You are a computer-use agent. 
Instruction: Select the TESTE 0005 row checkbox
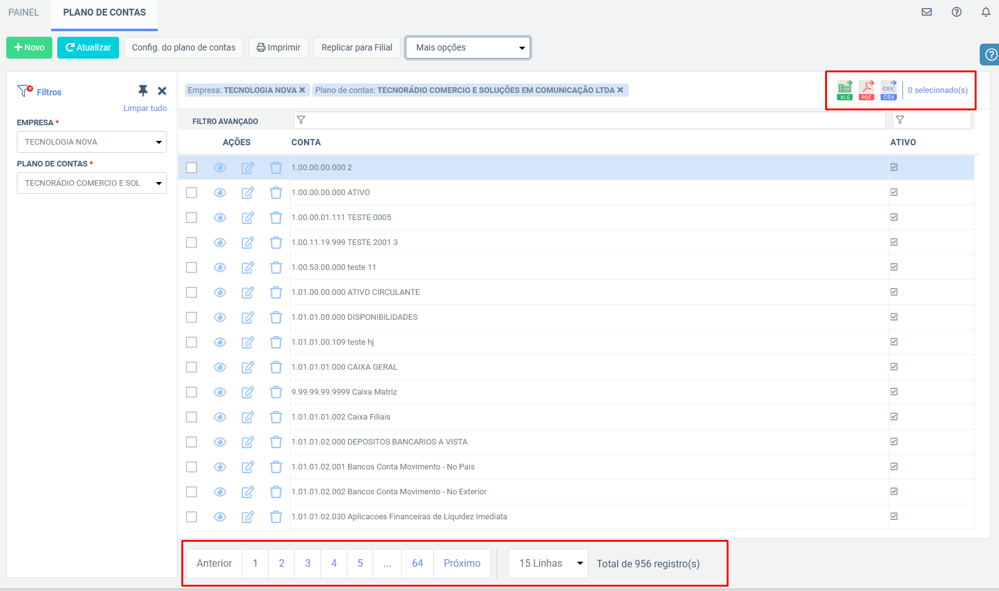tap(191, 218)
